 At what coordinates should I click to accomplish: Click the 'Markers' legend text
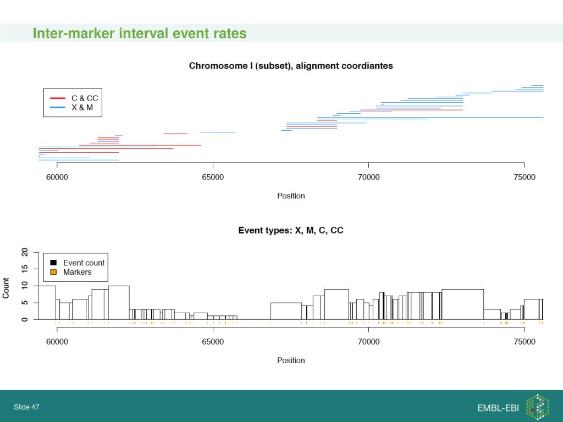tap(77, 272)
